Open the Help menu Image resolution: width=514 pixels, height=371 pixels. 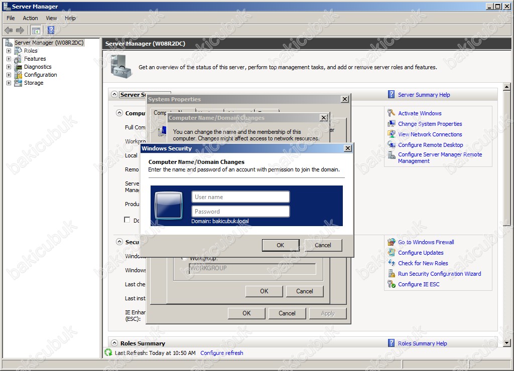pos(70,18)
